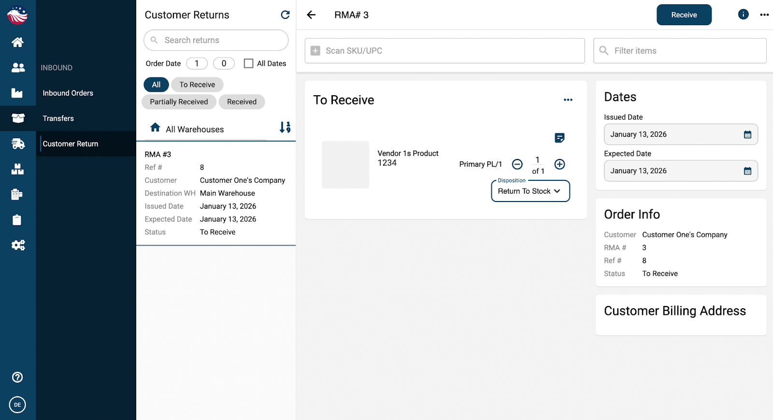This screenshot has width=773, height=420.
Task: Increase received quantity with plus button
Action: pyautogui.click(x=559, y=164)
